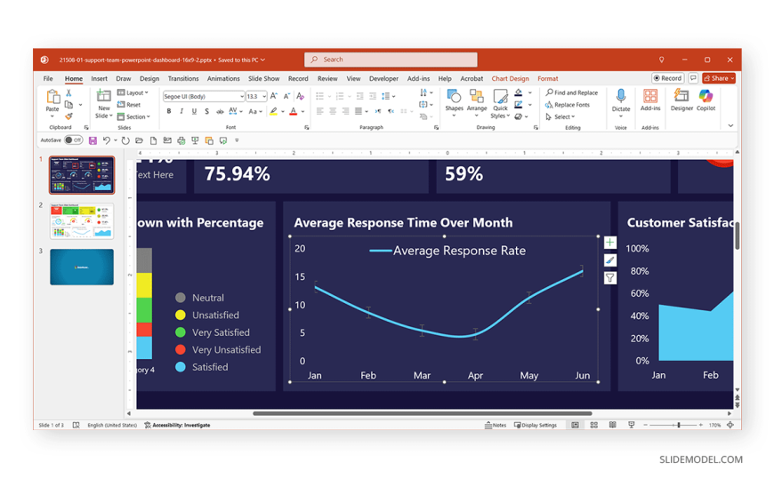Open Customize Quick Access Toolbar dropdown

point(237,140)
